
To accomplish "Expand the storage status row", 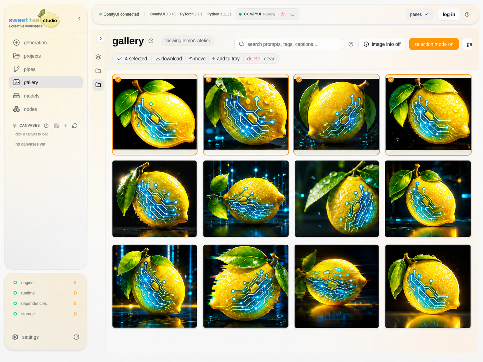I will click(x=76, y=314).
